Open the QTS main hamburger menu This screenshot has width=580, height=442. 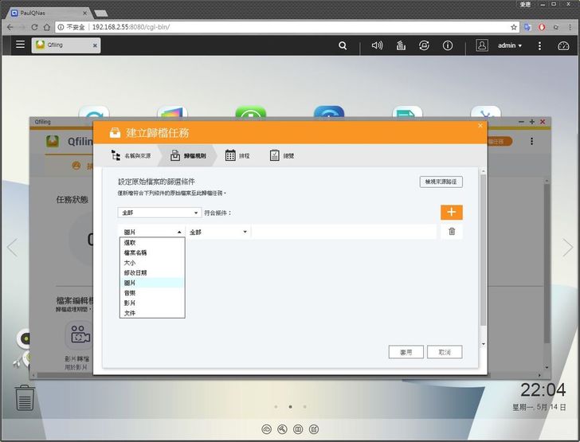[20, 45]
